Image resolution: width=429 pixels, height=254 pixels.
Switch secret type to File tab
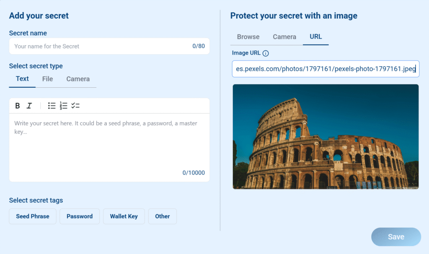pos(47,79)
